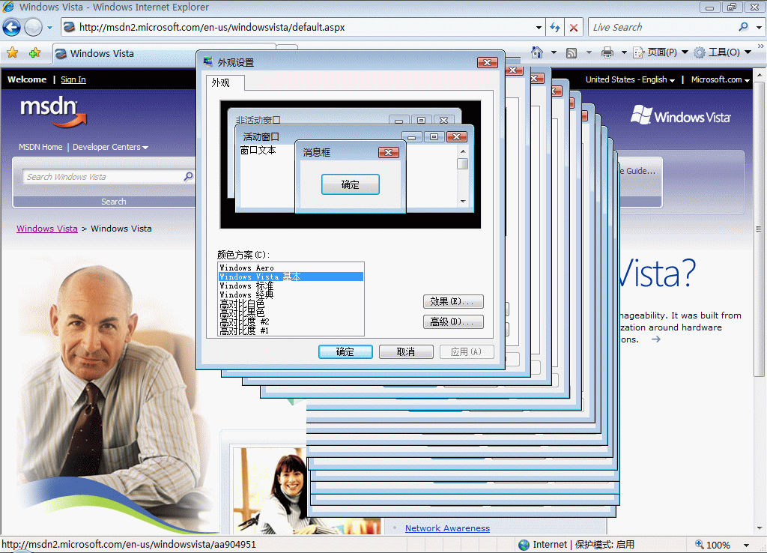Choose Windows Aero color scheme
This screenshot has height=553, width=767.
tap(291, 268)
